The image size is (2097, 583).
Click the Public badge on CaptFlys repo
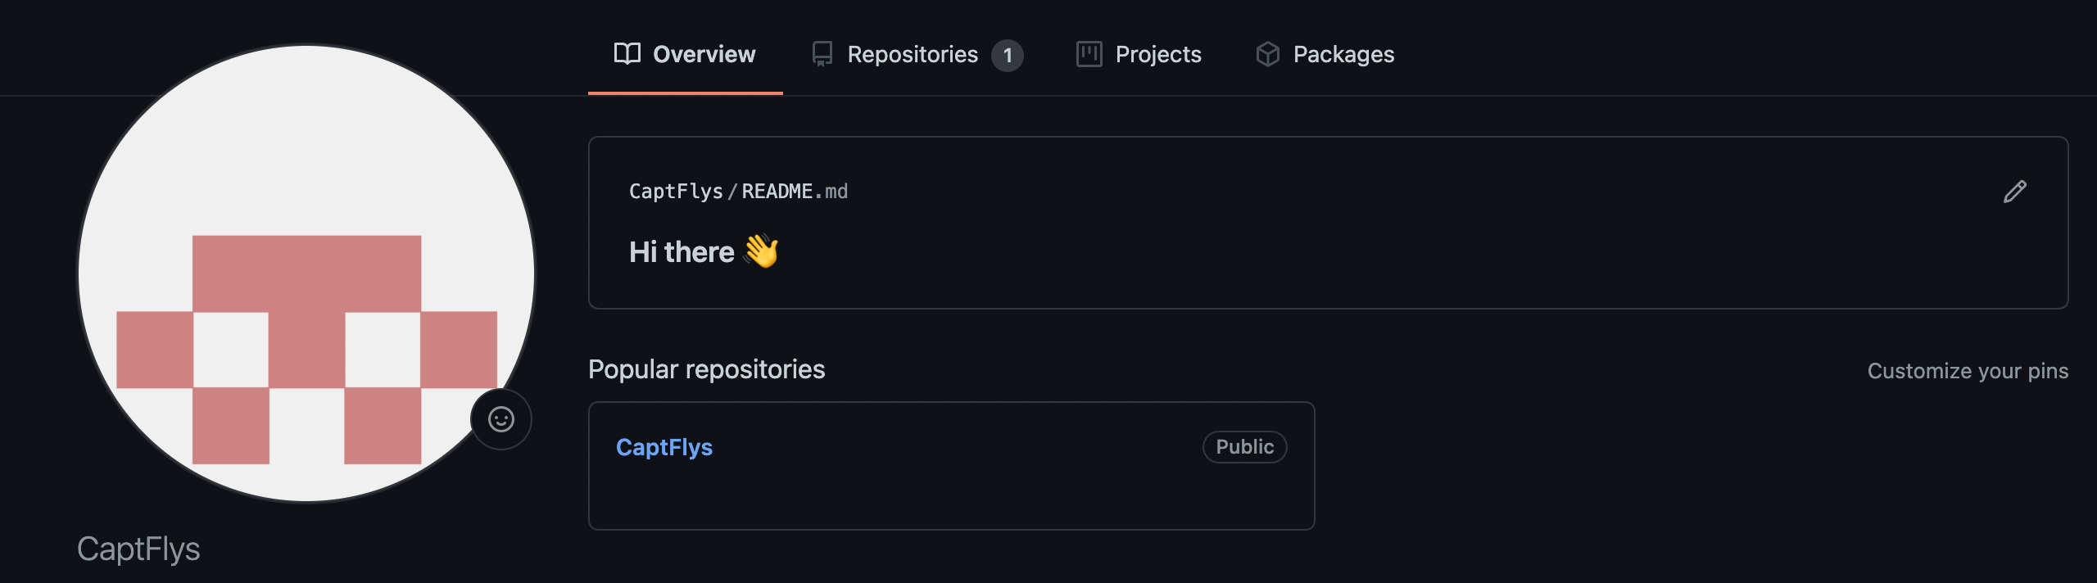pos(1244,447)
